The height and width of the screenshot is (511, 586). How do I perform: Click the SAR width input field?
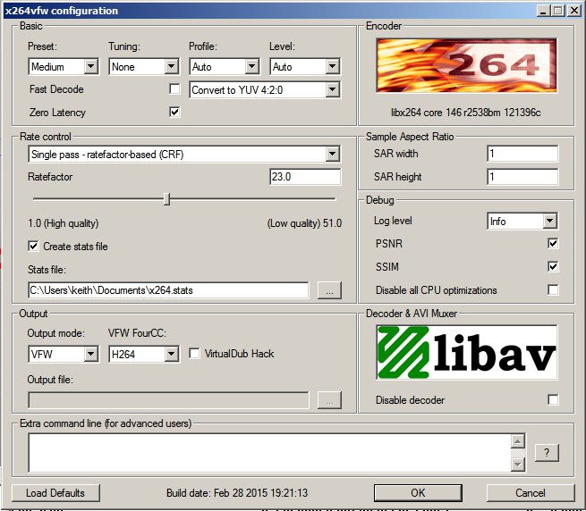coord(522,154)
